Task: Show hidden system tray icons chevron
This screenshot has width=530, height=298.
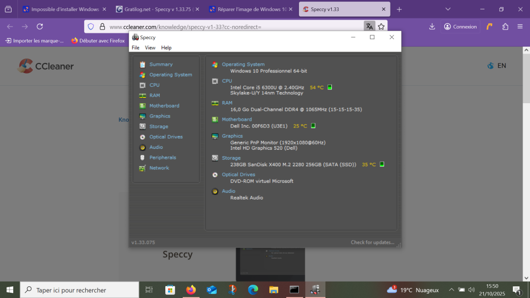Action: pos(452,290)
